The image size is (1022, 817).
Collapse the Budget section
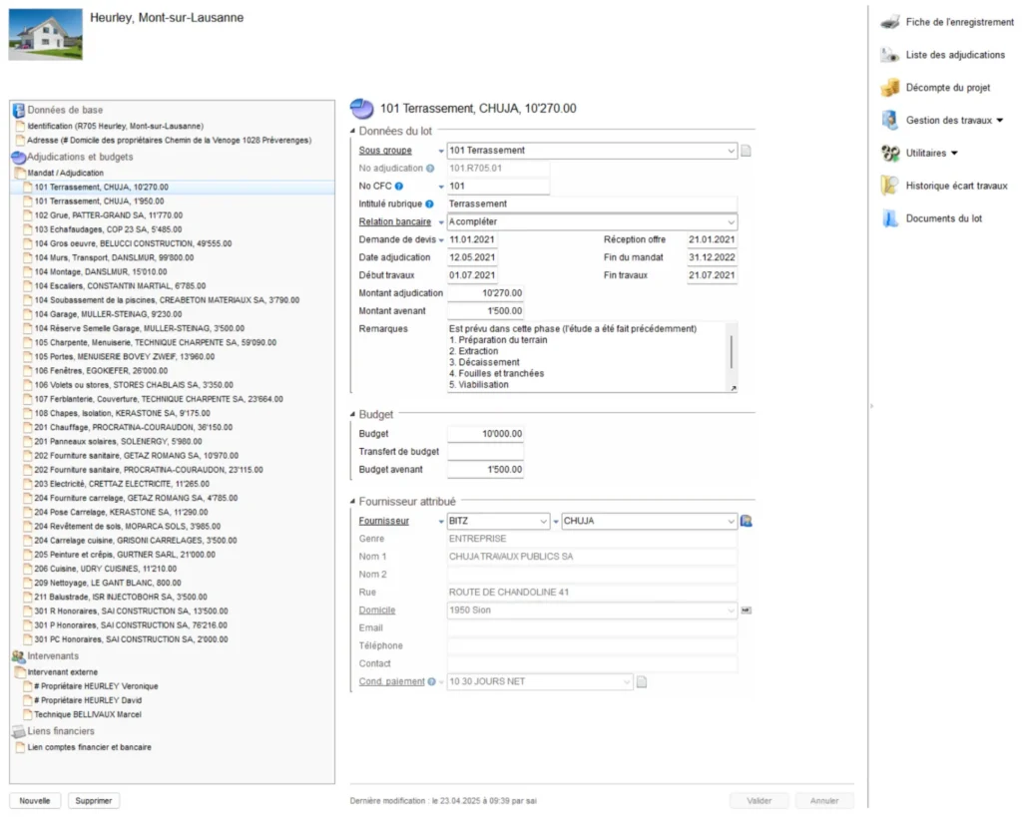click(x=352, y=414)
